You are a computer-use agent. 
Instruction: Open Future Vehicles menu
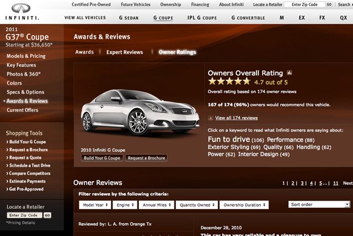tap(136, 4)
